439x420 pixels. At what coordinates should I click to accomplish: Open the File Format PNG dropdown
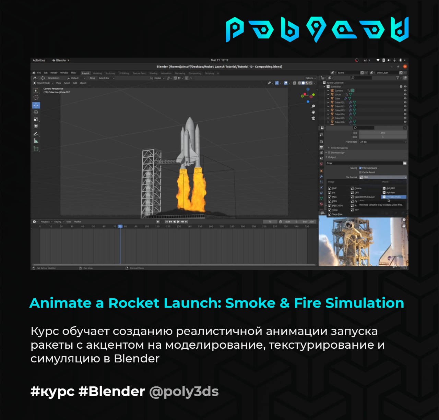coord(383,177)
